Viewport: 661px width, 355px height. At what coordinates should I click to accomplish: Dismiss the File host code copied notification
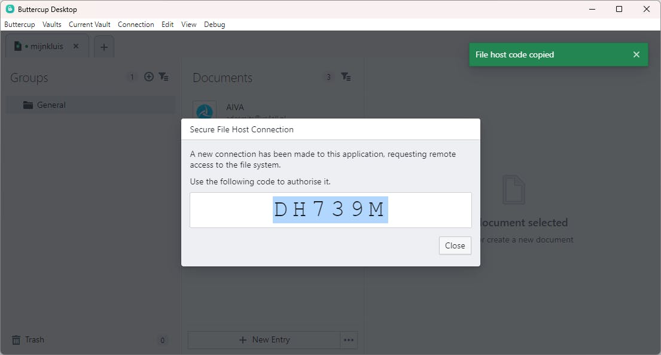point(636,54)
